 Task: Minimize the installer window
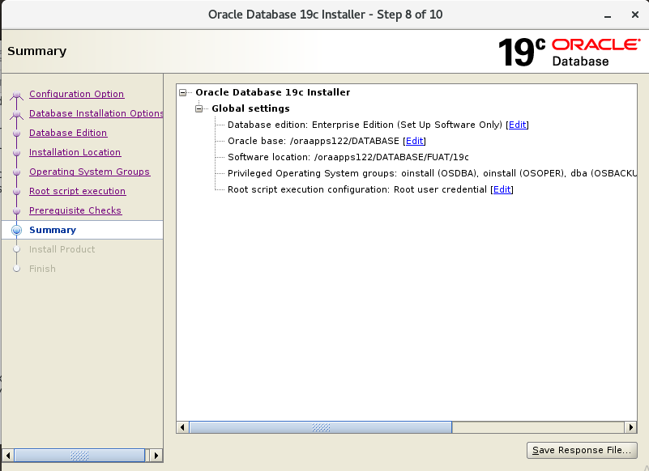click(608, 15)
